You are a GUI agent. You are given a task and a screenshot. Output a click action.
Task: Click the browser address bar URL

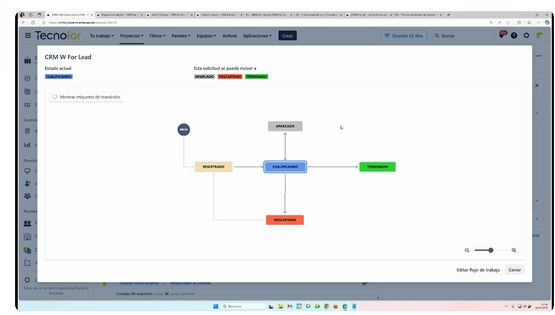point(83,22)
